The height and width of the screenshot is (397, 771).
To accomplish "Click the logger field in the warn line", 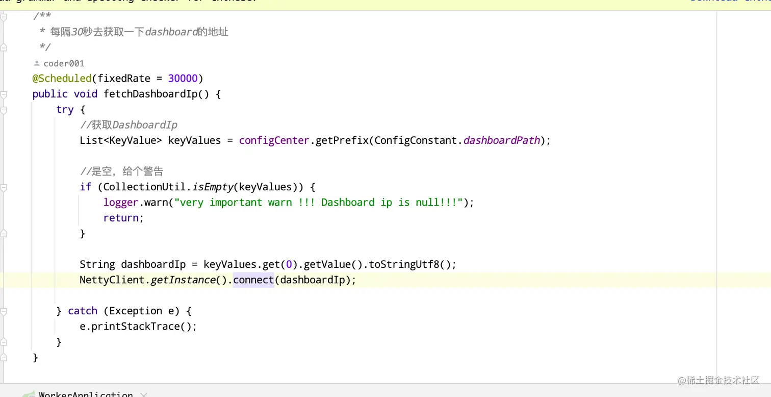I will coord(121,203).
